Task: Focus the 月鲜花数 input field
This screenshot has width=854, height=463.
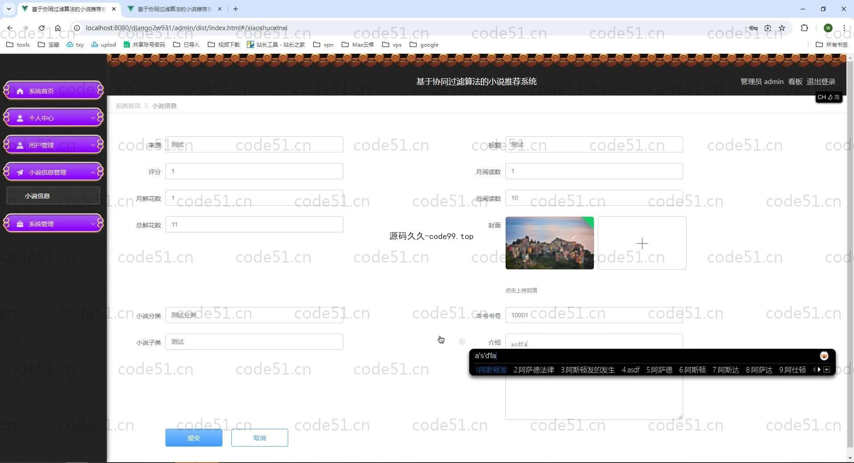Action: (254, 198)
